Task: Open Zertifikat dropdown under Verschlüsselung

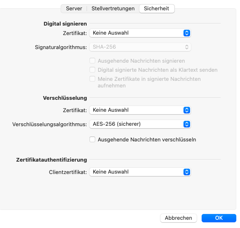Action: coord(140,110)
